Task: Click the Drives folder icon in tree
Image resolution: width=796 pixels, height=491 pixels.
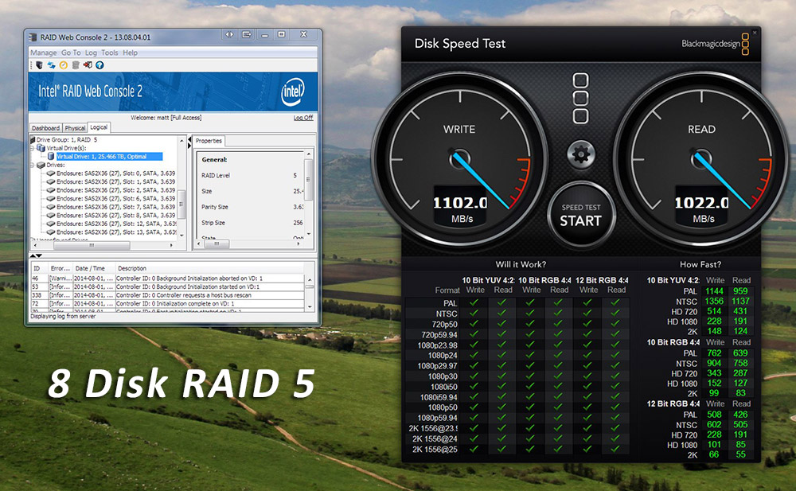Action: (x=41, y=165)
